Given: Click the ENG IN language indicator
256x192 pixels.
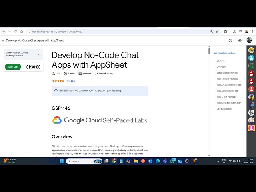Looking at the screenshot, I should tap(224, 161).
